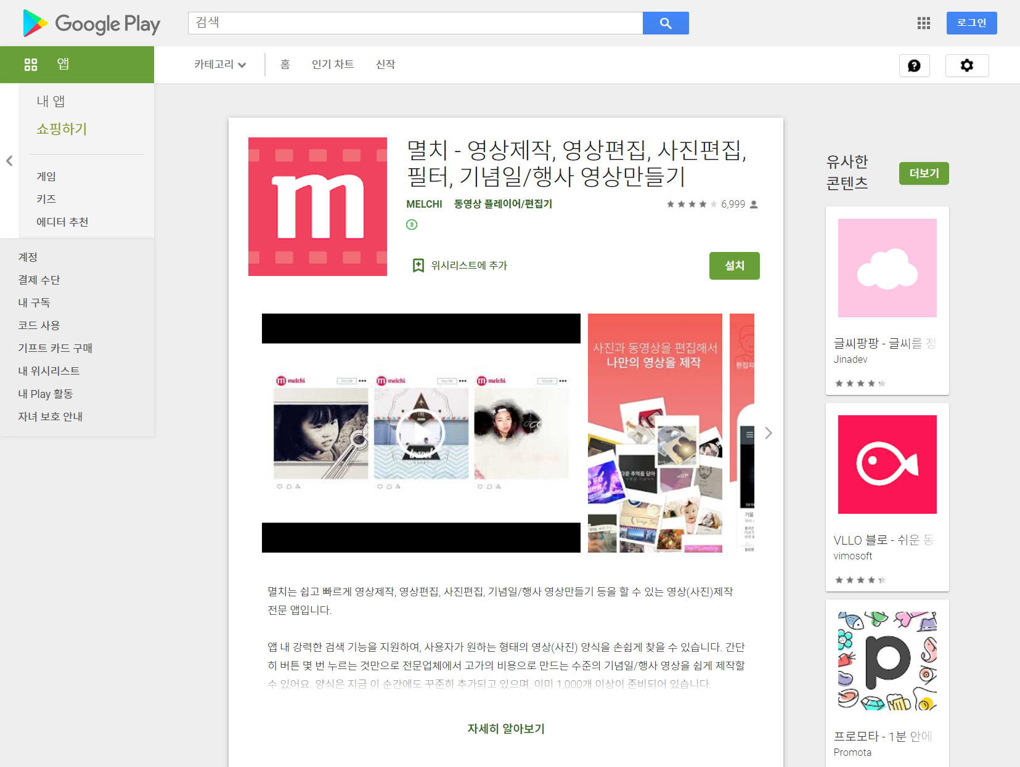Screen dimensions: 1020x767
Task: Open 에디터 추천 section
Action: pyautogui.click(x=62, y=222)
